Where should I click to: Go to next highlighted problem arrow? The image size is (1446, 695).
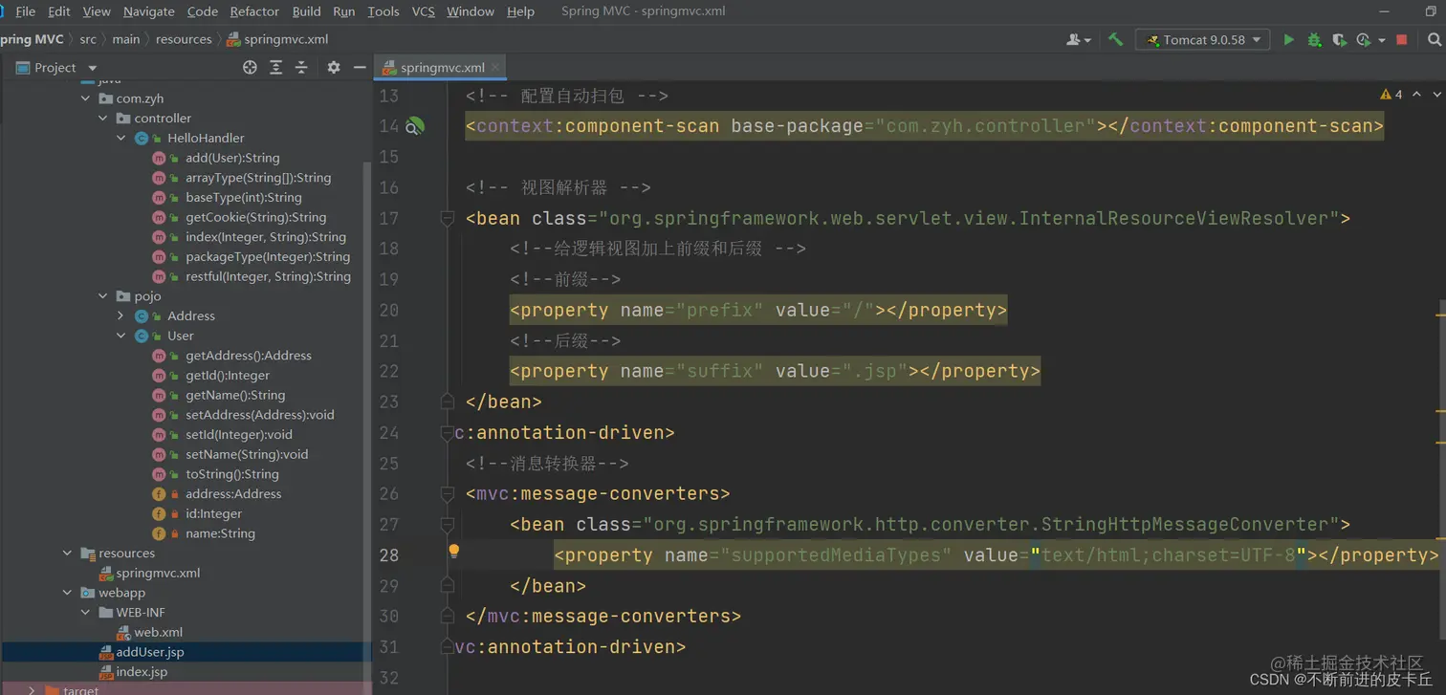[x=1435, y=95]
